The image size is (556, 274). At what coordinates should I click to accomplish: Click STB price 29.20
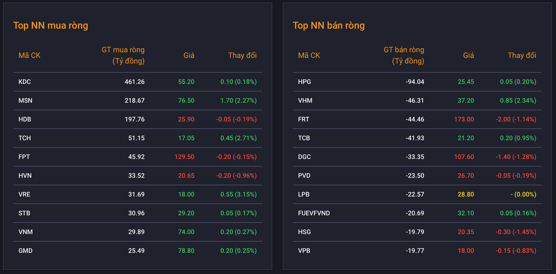[186, 213]
